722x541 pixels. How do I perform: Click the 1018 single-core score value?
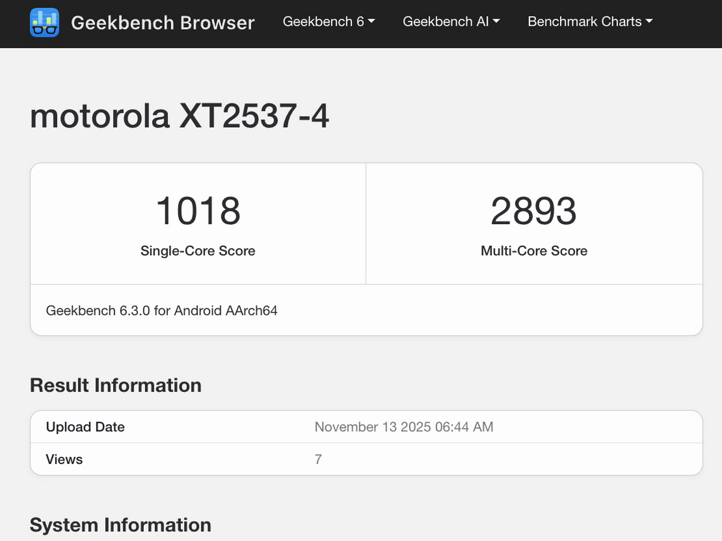(198, 211)
